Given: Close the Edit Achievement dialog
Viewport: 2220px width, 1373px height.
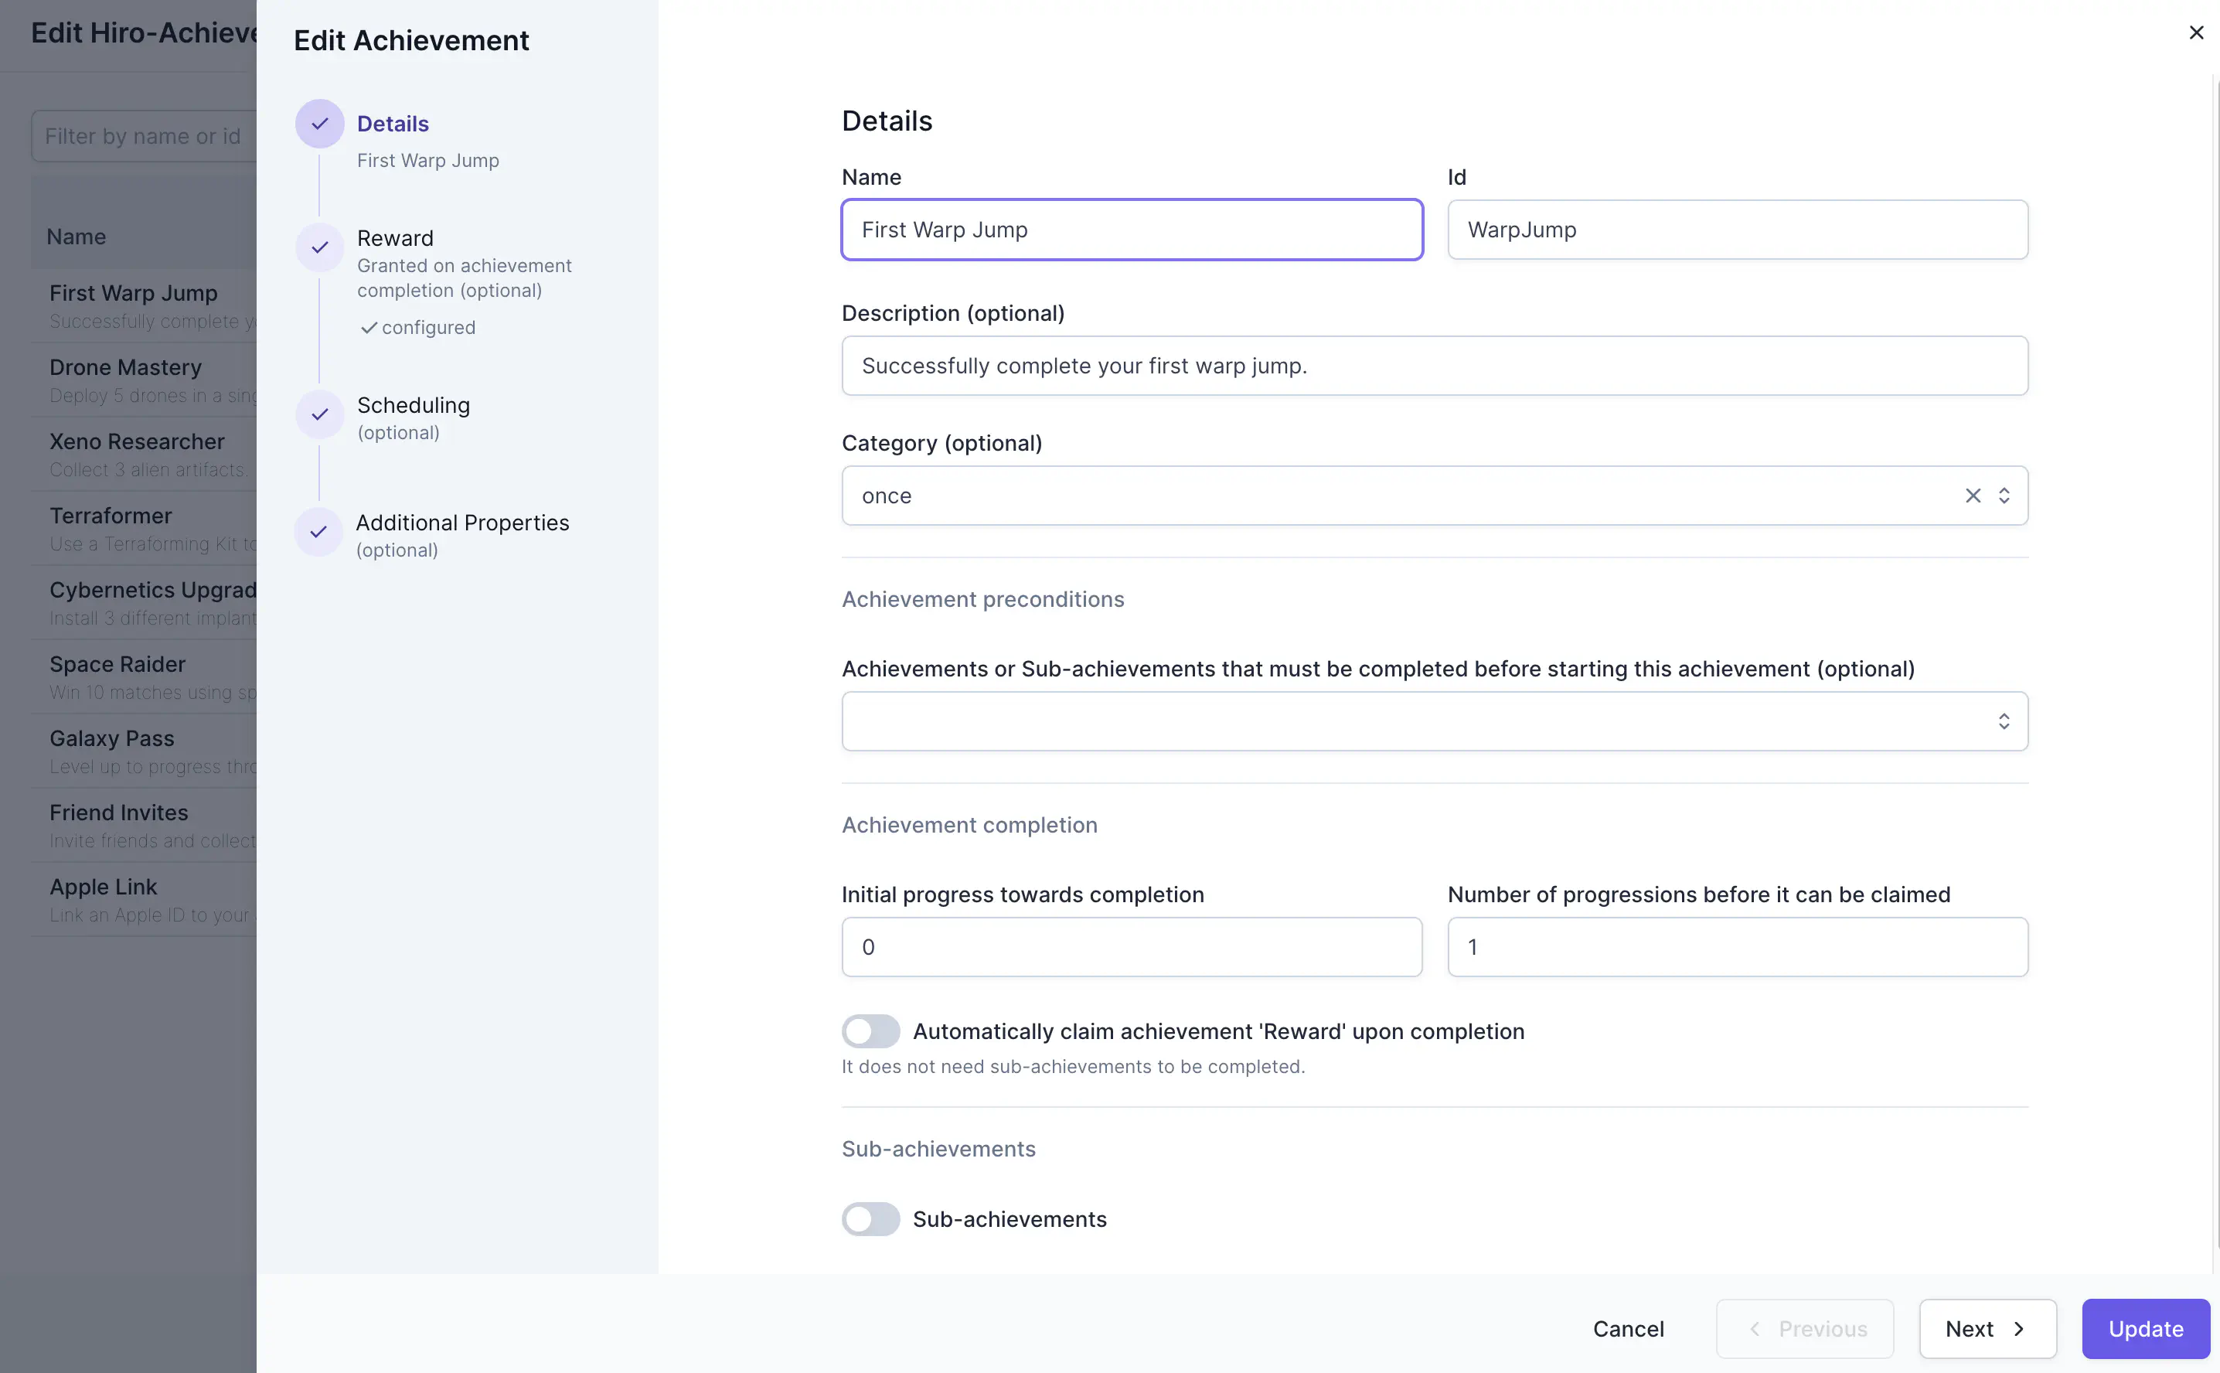Looking at the screenshot, I should 2196,32.
